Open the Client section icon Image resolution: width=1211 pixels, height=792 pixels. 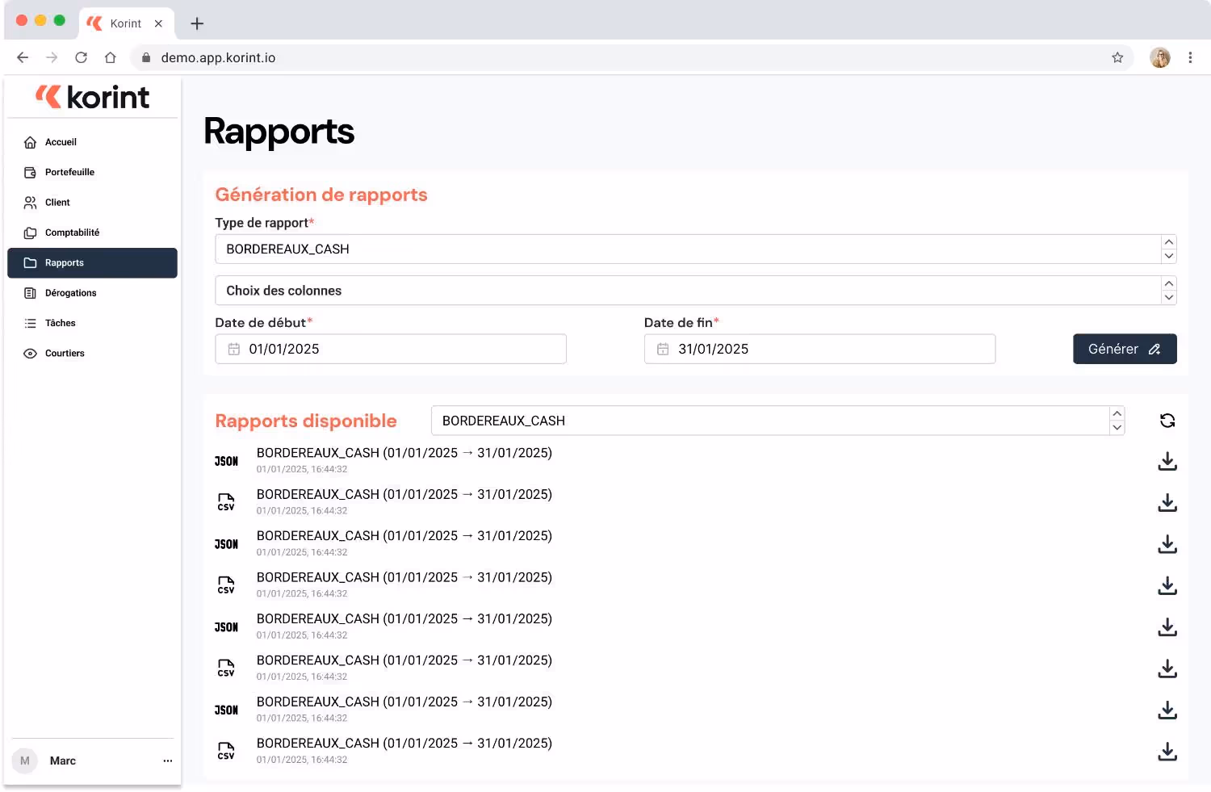point(30,202)
